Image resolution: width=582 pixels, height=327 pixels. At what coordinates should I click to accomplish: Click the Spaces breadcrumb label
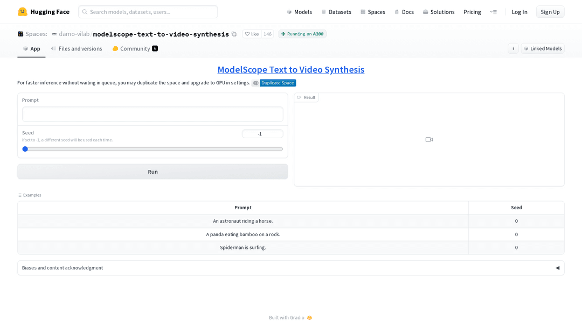tap(37, 34)
